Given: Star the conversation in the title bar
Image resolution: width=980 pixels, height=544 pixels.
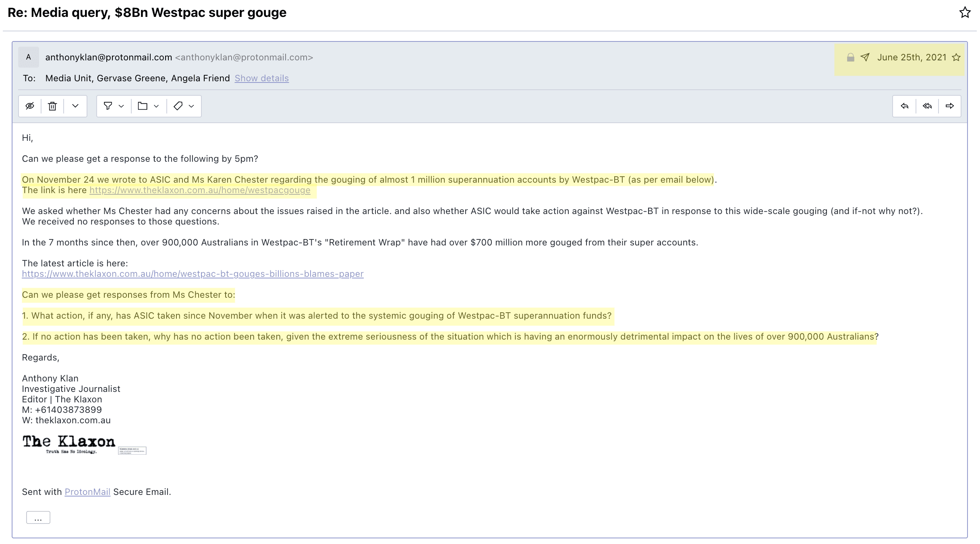Looking at the screenshot, I should click(965, 12).
